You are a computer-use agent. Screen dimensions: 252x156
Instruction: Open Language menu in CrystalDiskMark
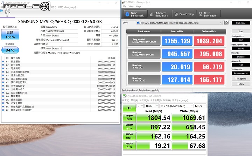pyautogui.click(x=180, y=100)
